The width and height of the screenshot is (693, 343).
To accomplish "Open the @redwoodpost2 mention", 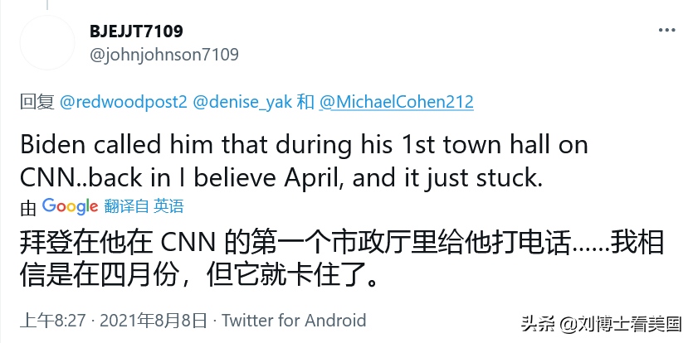I will click(123, 103).
